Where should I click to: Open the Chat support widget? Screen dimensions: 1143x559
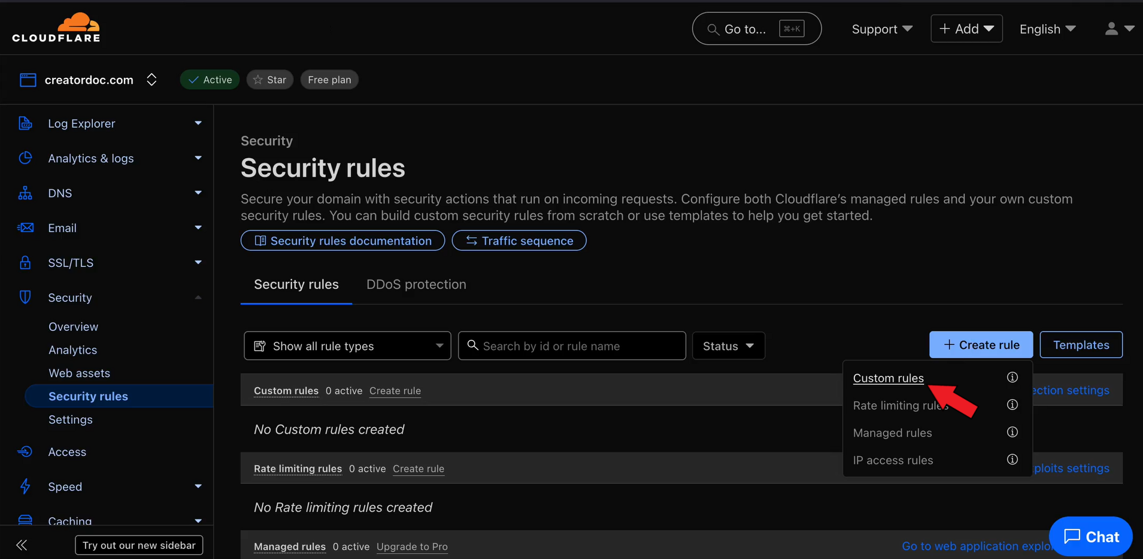pyautogui.click(x=1091, y=536)
